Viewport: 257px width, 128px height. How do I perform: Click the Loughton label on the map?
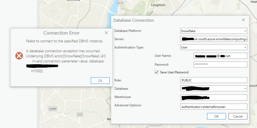point(158,5)
